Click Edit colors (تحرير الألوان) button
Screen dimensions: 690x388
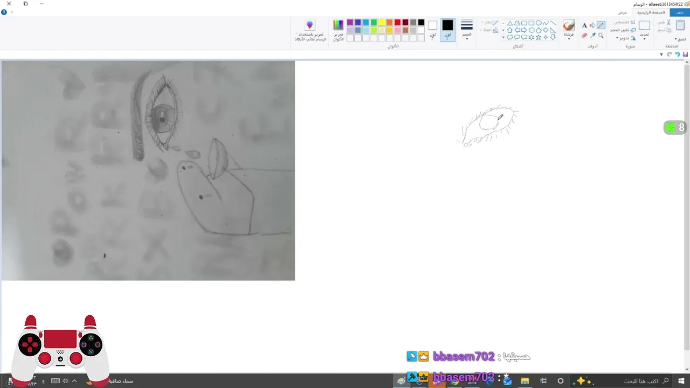click(338, 31)
